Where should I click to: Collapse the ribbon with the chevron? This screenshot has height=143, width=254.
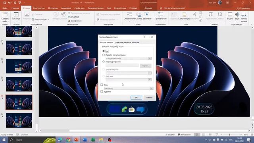click(252, 25)
